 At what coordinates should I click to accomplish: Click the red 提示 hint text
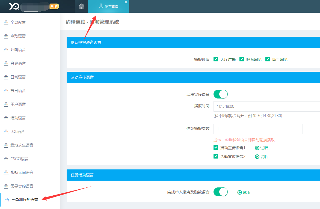point(244,140)
